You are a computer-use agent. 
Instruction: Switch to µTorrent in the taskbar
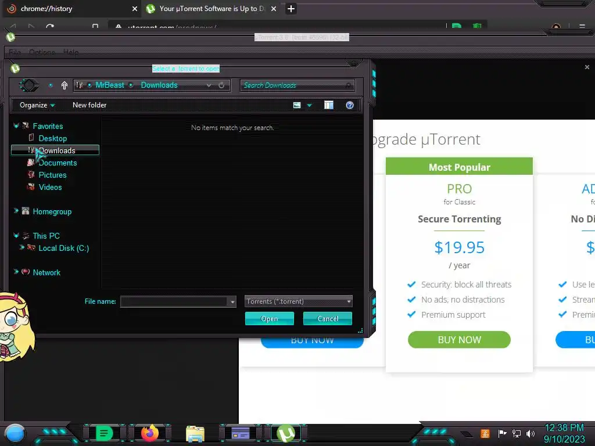[286, 433]
